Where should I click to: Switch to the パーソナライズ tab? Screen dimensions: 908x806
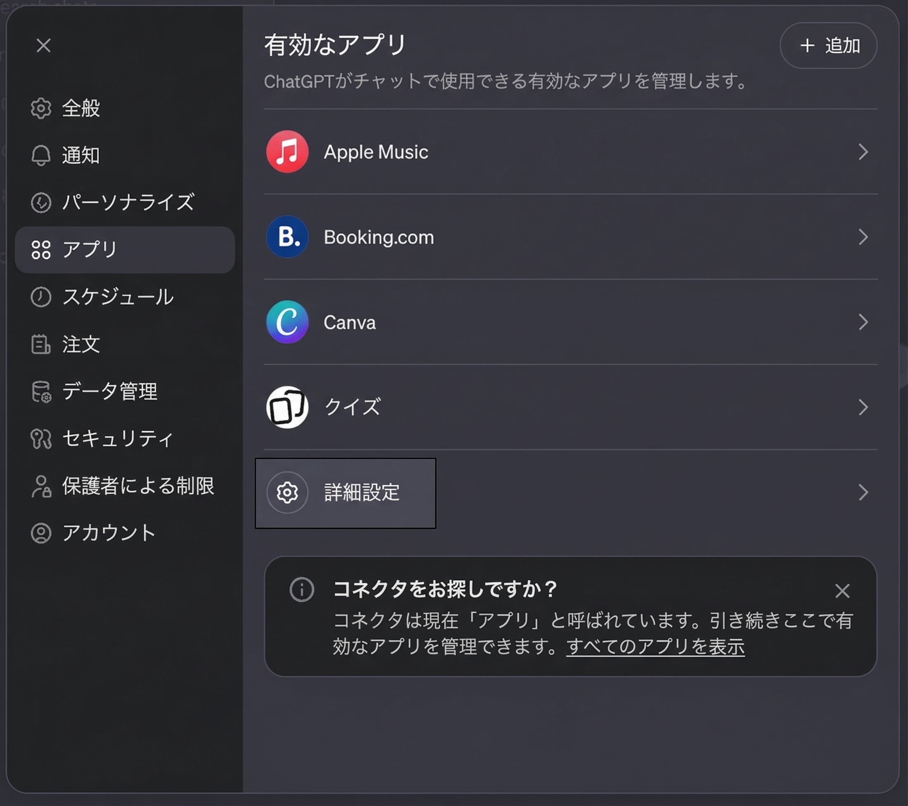pyautogui.click(x=124, y=202)
